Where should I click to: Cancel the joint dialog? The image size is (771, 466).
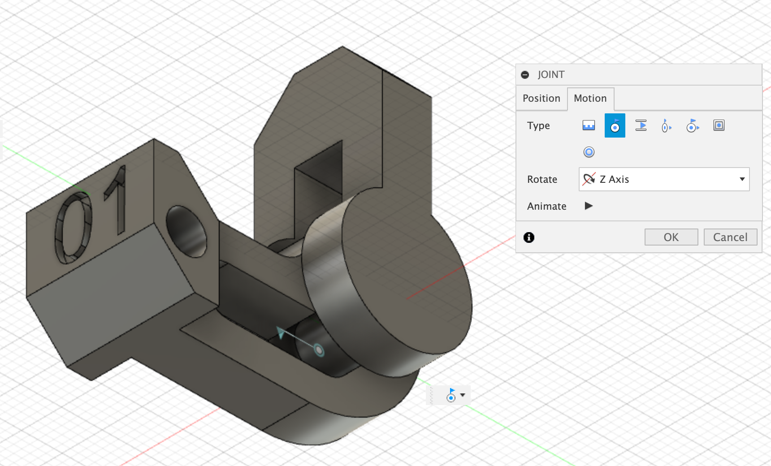tap(730, 237)
